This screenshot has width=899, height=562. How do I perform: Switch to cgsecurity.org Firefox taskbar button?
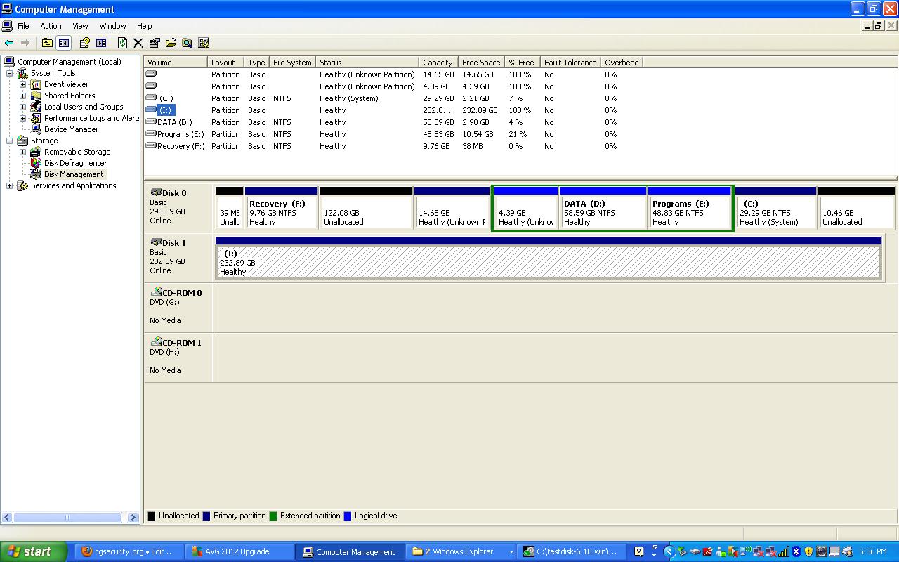128,551
